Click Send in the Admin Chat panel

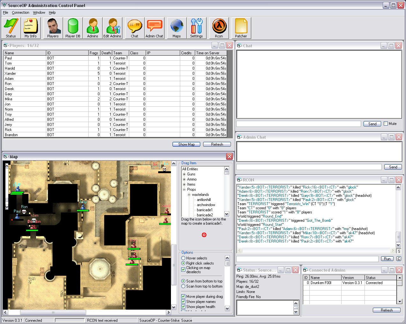click(x=393, y=167)
